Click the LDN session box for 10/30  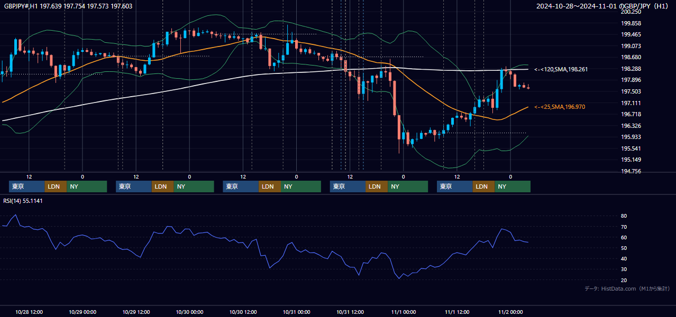click(270, 187)
